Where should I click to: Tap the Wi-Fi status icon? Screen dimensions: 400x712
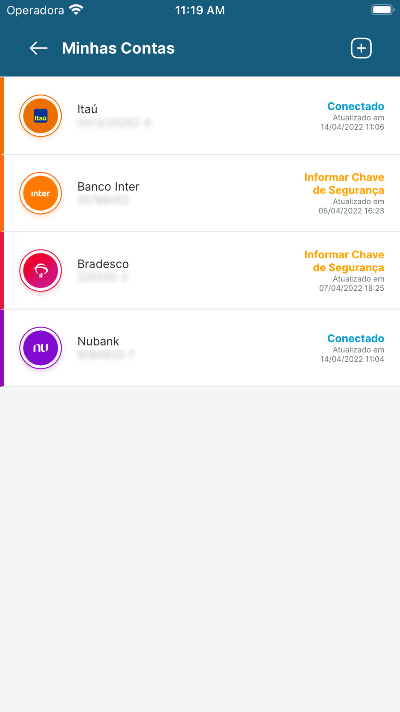click(x=76, y=10)
